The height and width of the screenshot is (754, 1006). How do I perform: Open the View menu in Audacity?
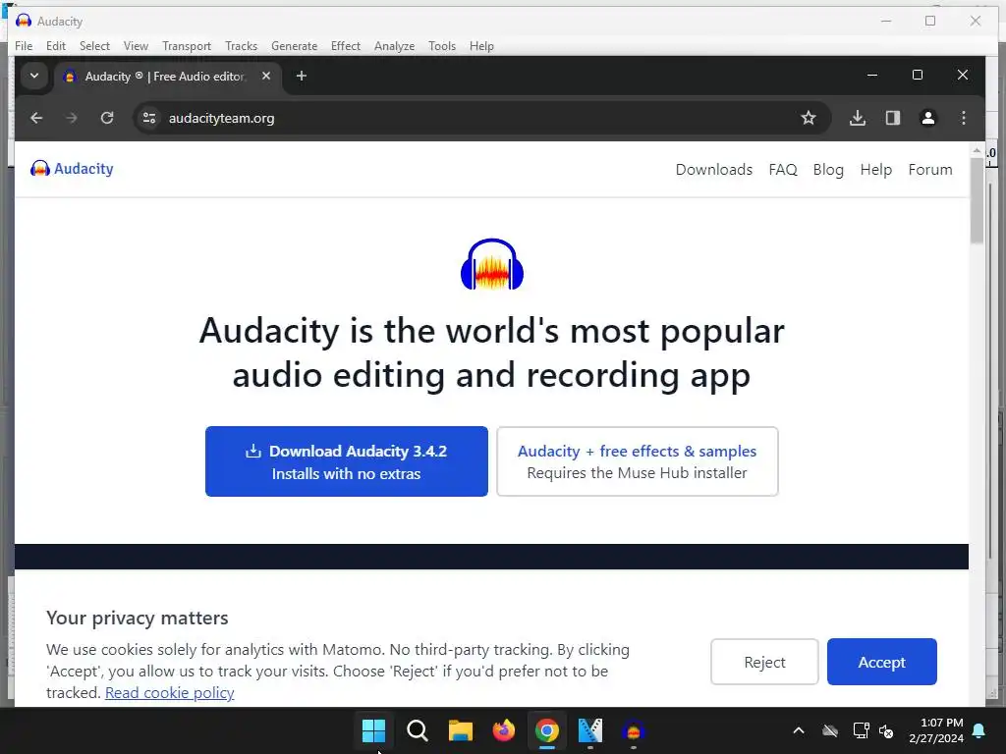pos(136,46)
